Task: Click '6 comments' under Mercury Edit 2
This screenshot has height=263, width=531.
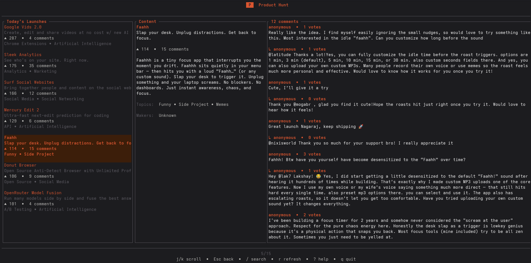Action: click(42, 121)
